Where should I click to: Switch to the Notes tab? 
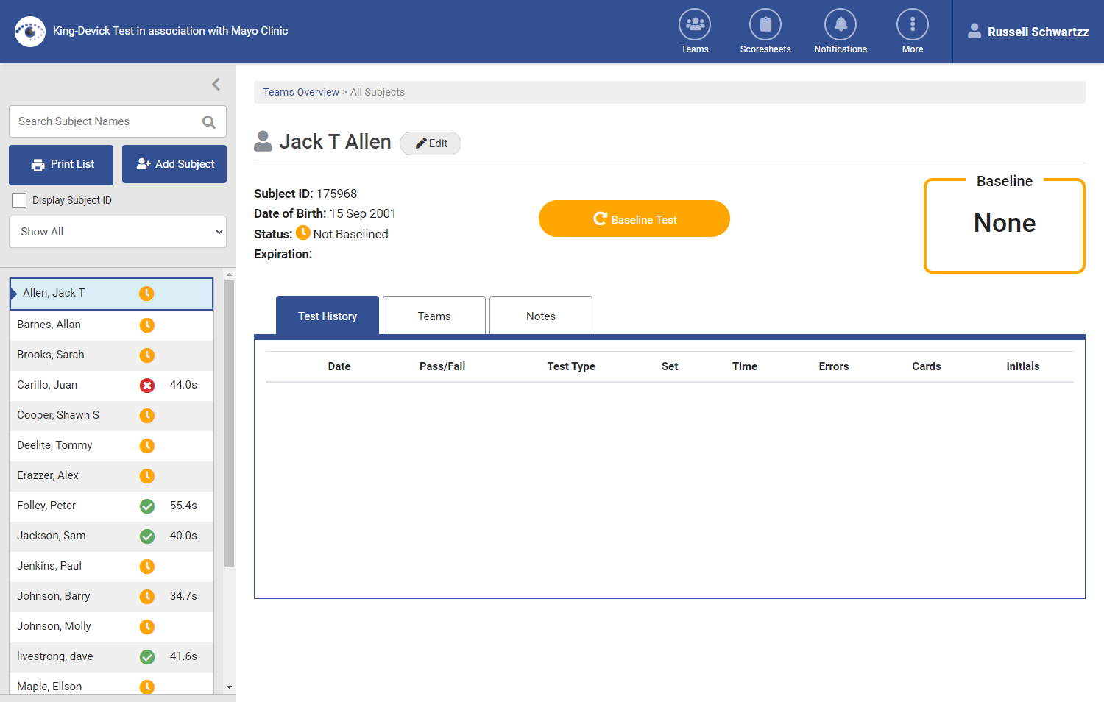540,315
